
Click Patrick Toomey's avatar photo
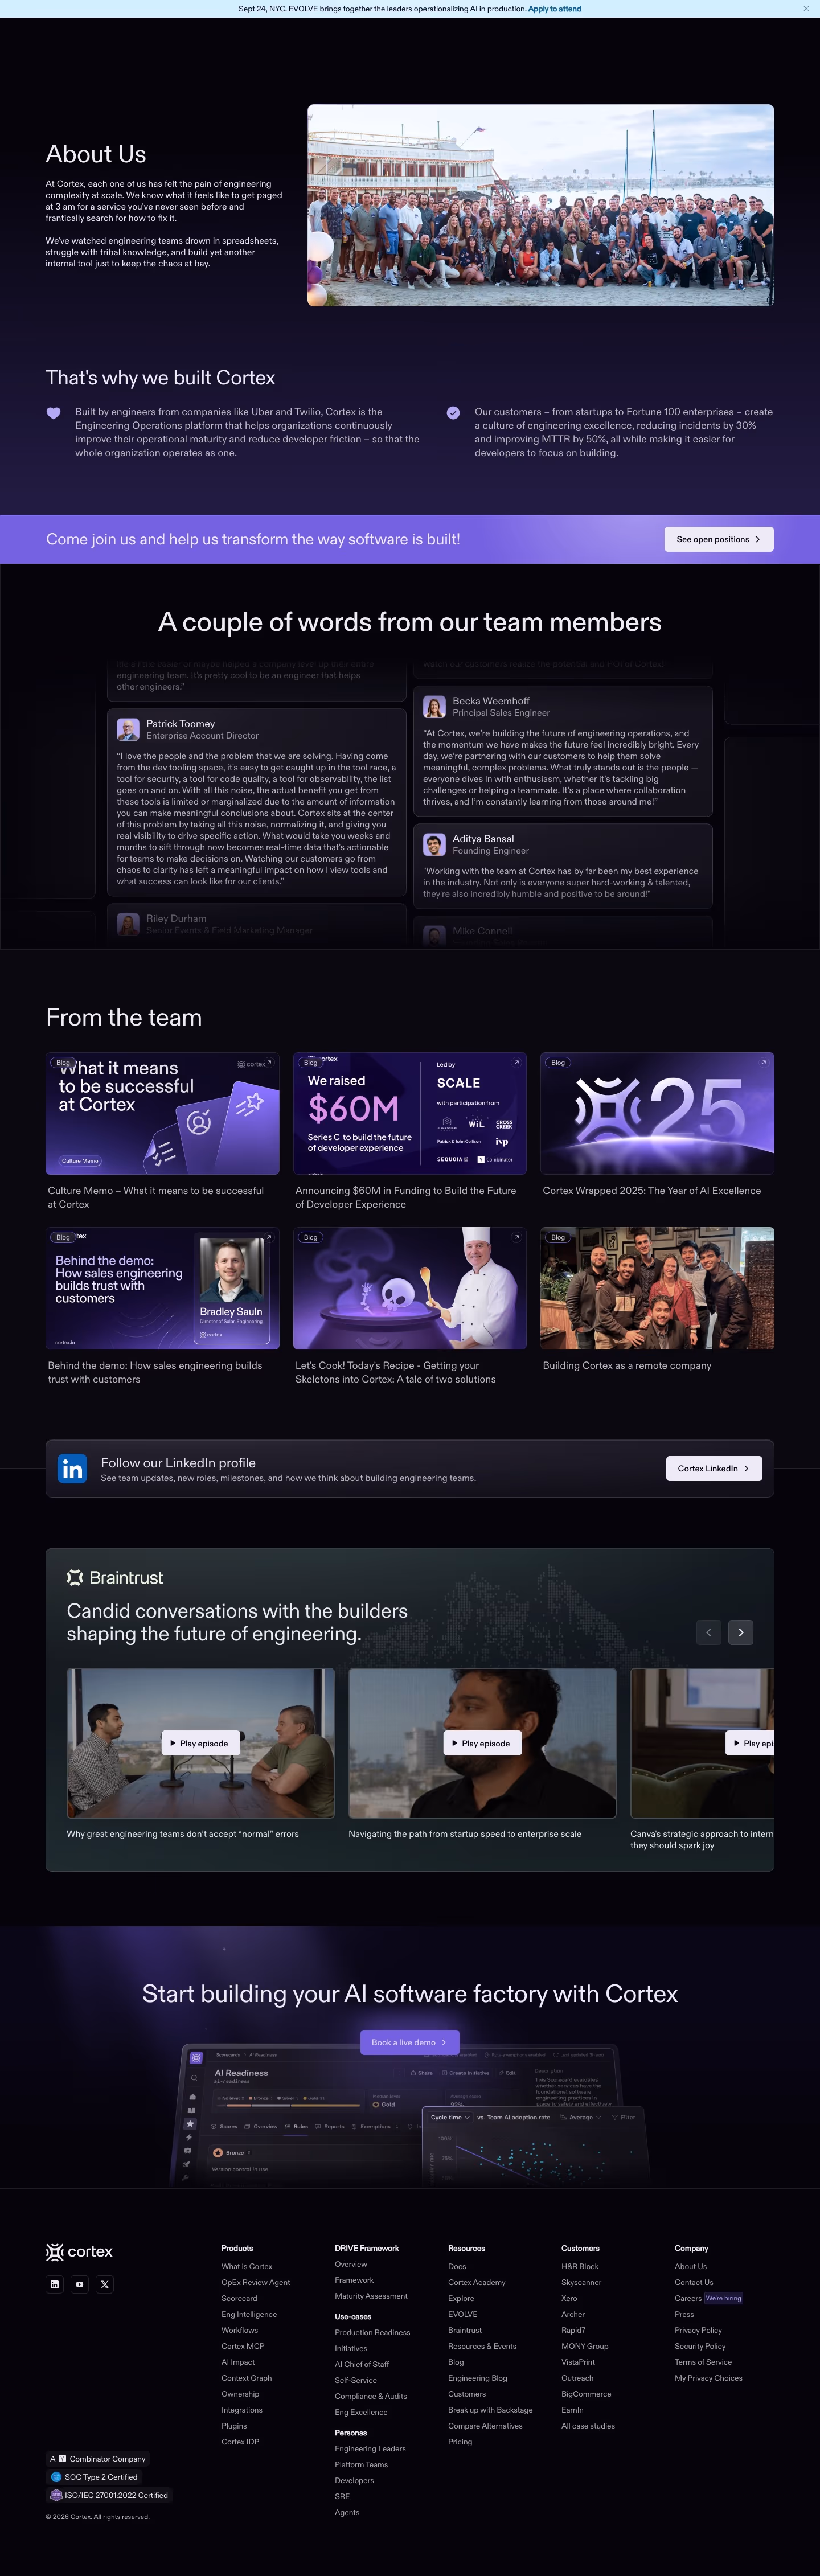128,729
